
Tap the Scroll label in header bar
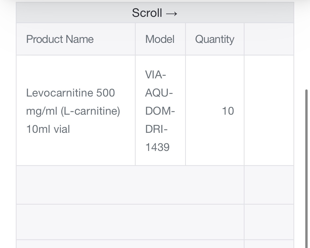[147, 13]
